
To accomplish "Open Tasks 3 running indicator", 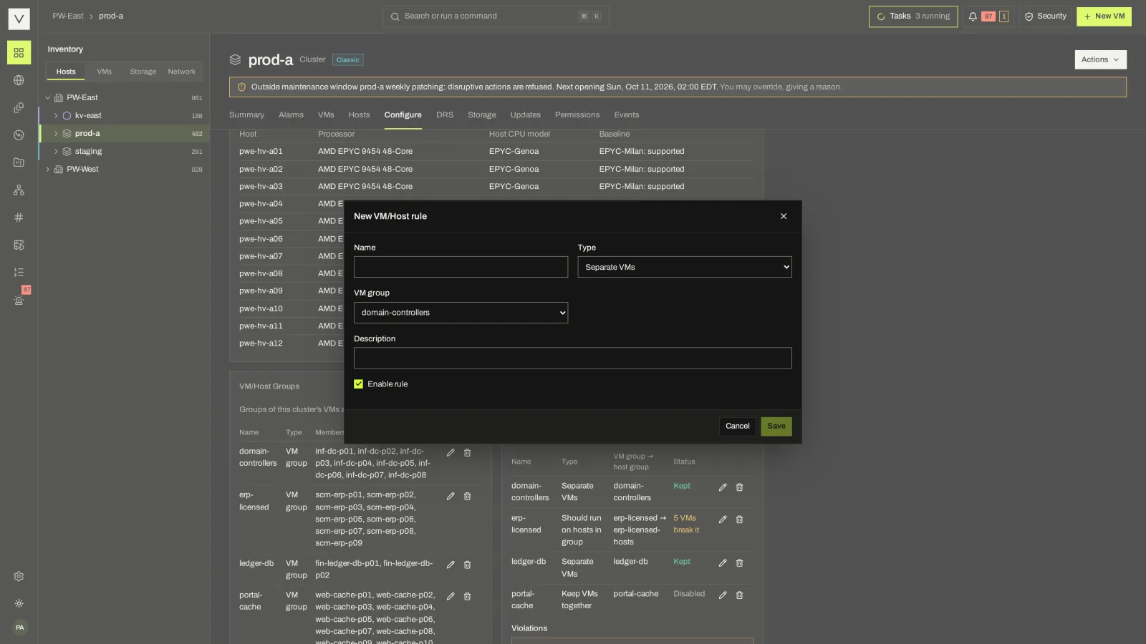I will (x=913, y=16).
